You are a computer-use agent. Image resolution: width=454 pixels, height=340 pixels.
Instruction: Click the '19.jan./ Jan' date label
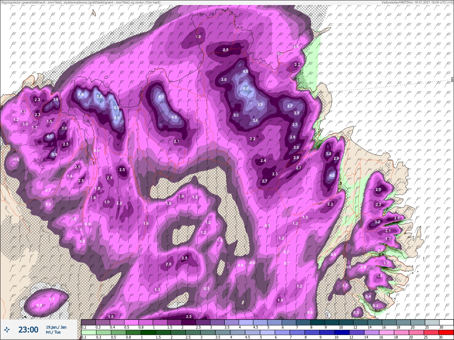point(56,327)
